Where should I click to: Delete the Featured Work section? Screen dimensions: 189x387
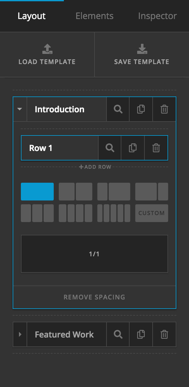[164, 334]
